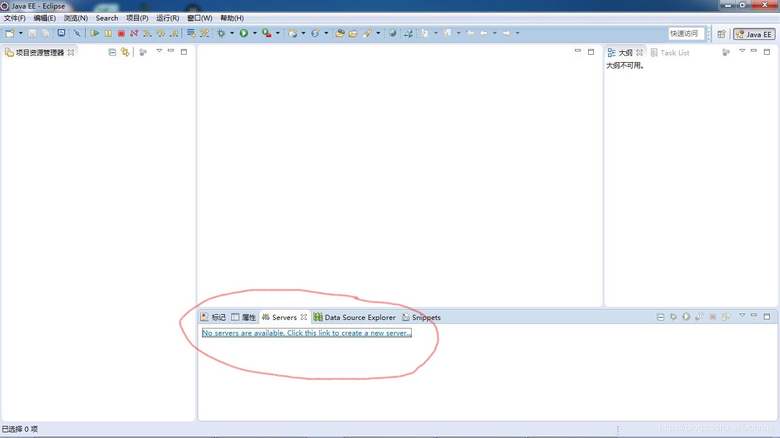Screen dimensions: 780x438
Task: Collapse All in Servers panel
Action: click(x=661, y=317)
